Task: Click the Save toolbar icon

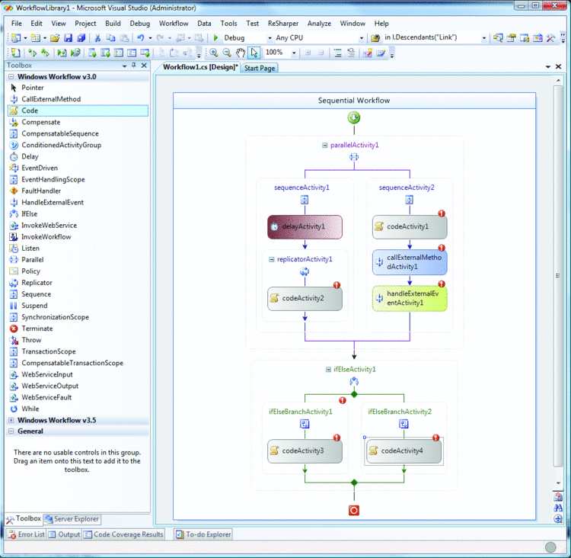Action: pyautogui.click(x=68, y=38)
